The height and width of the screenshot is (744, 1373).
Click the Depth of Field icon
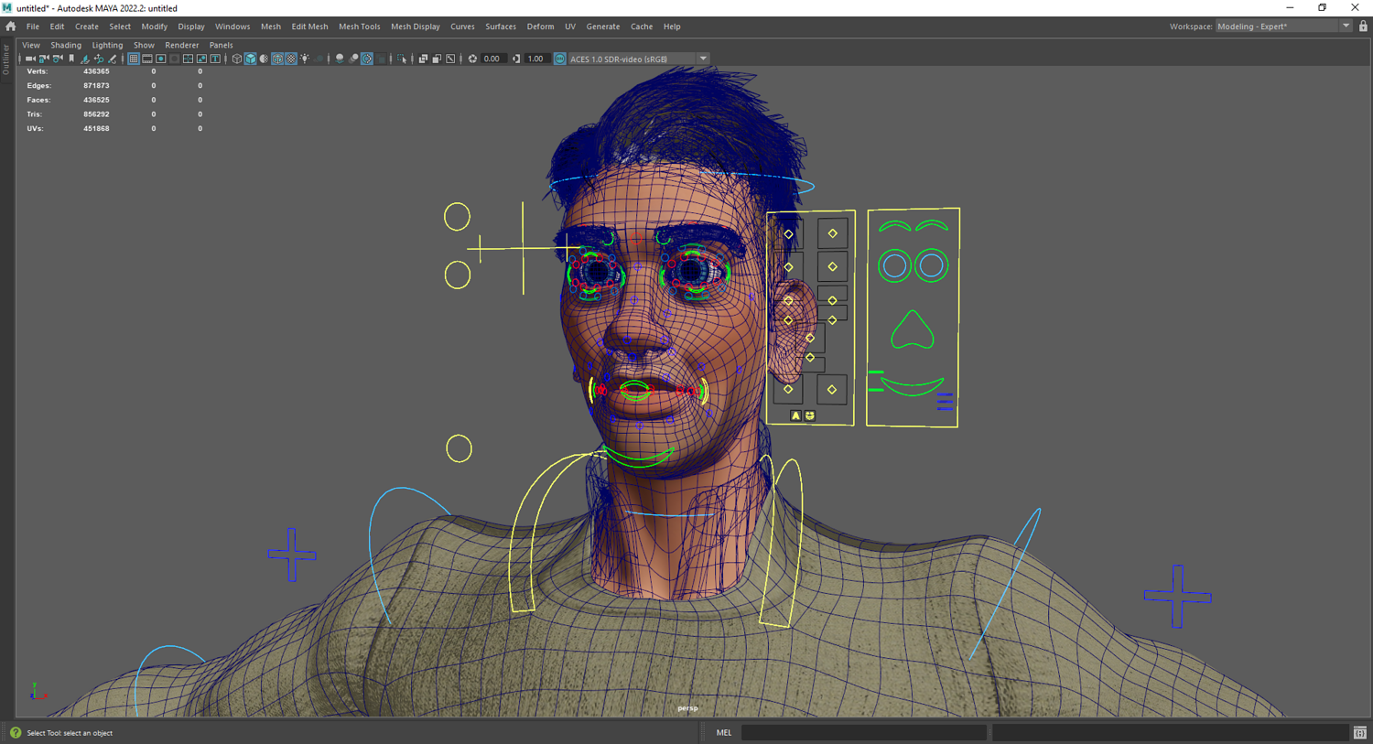point(381,59)
